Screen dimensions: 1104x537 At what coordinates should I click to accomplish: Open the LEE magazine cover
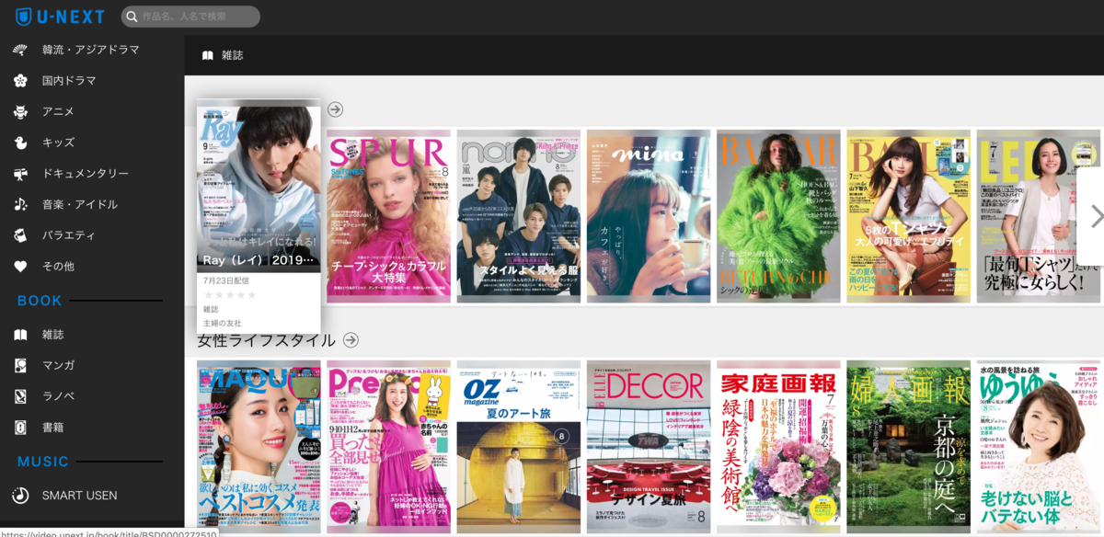(x=1038, y=216)
